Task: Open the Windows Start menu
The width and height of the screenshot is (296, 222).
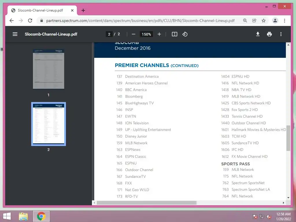Action: point(7,216)
